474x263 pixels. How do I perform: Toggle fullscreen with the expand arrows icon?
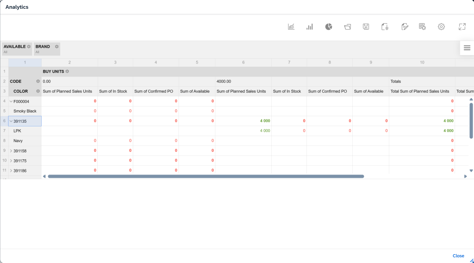(x=462, y=27)
